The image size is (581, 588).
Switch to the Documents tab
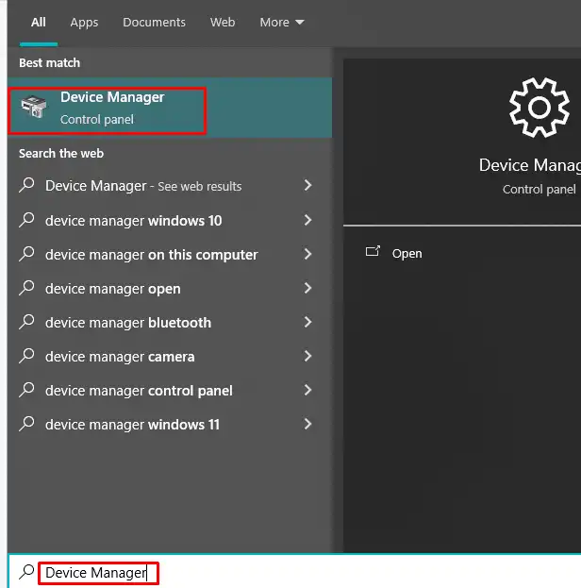coord(154,22)
